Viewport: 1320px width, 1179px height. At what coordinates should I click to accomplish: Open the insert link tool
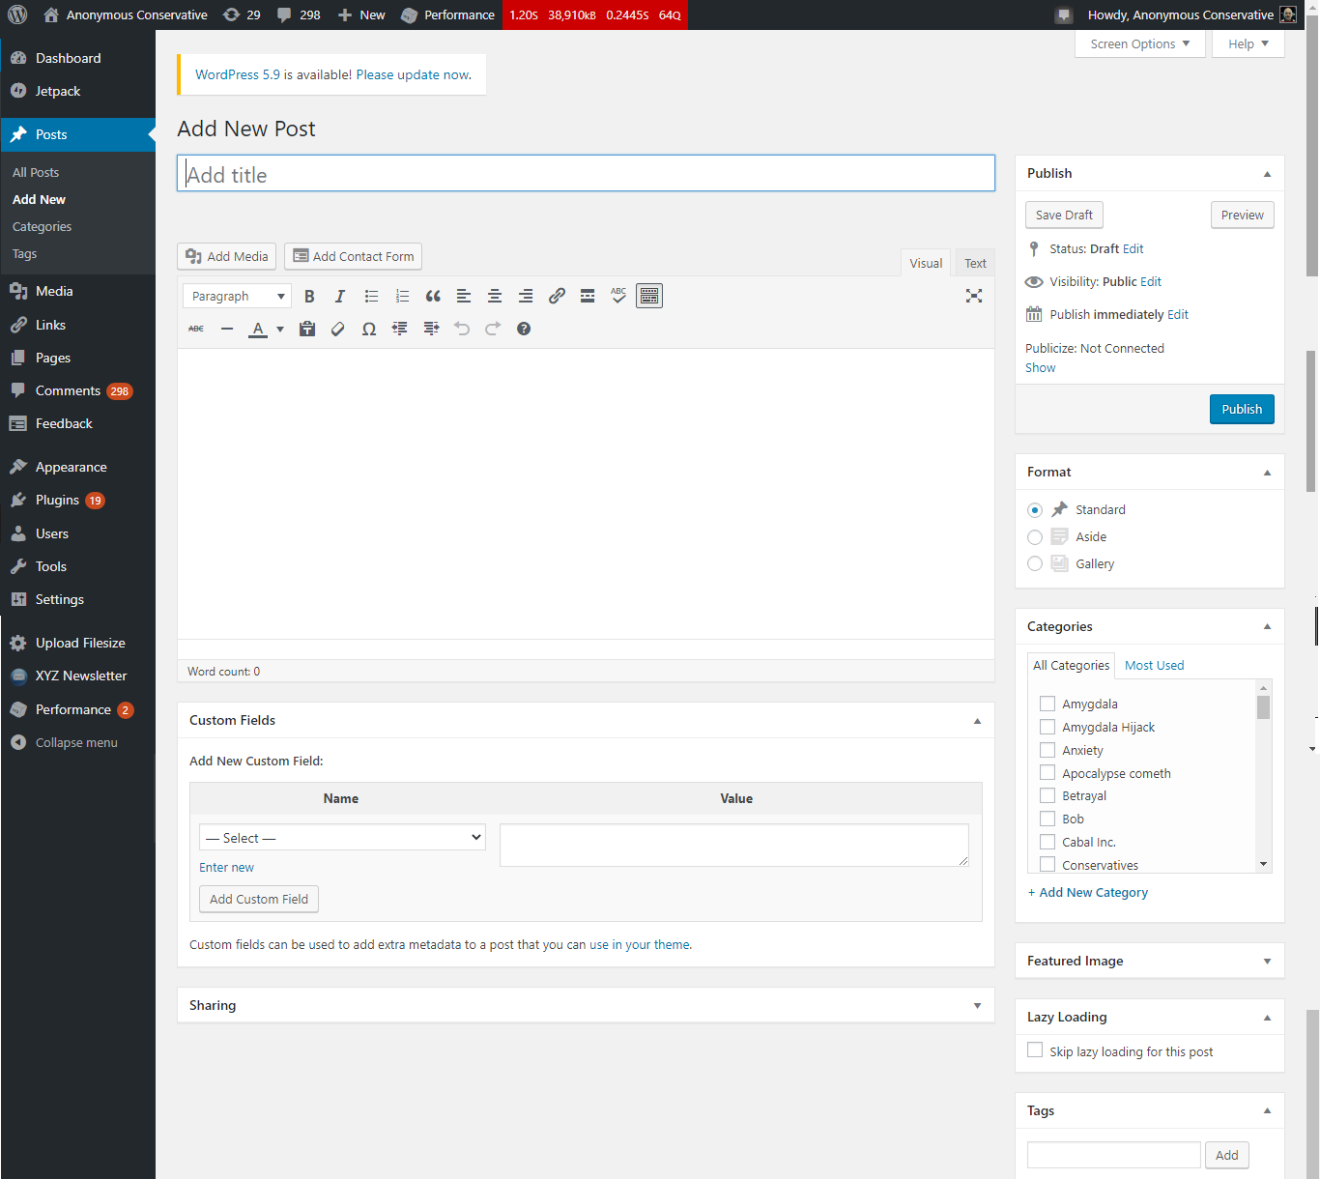[x=557, y=296]
